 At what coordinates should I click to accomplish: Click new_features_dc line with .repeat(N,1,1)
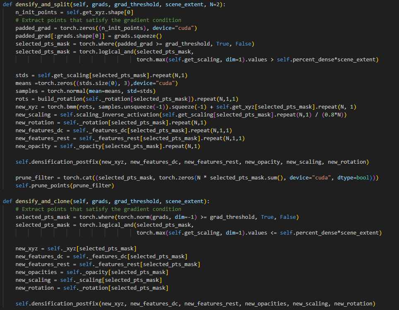click(124, 131)
